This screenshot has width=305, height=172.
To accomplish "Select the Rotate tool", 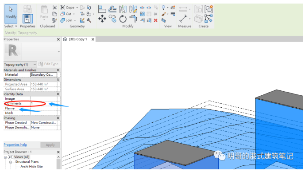I will [123, 19].
